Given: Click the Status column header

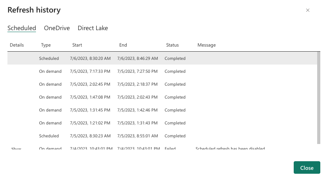Looking at the screenshot, I should (x=172, y=45).
